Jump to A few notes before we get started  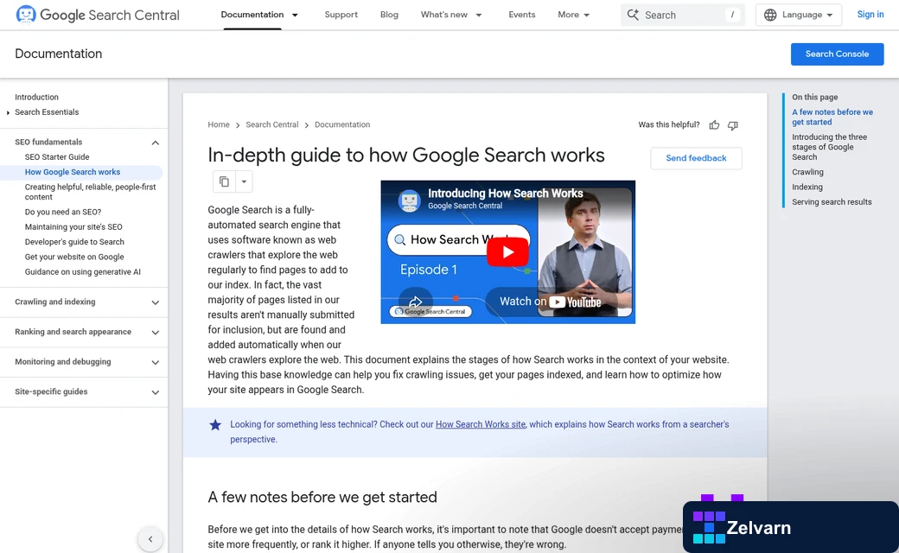coord(832,117)
